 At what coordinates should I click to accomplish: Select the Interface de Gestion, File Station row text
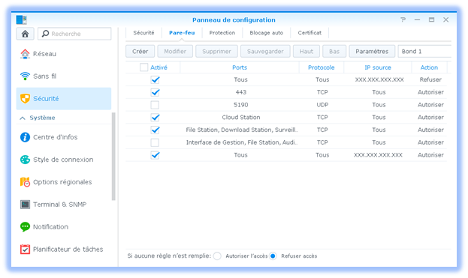coord(242,142)
